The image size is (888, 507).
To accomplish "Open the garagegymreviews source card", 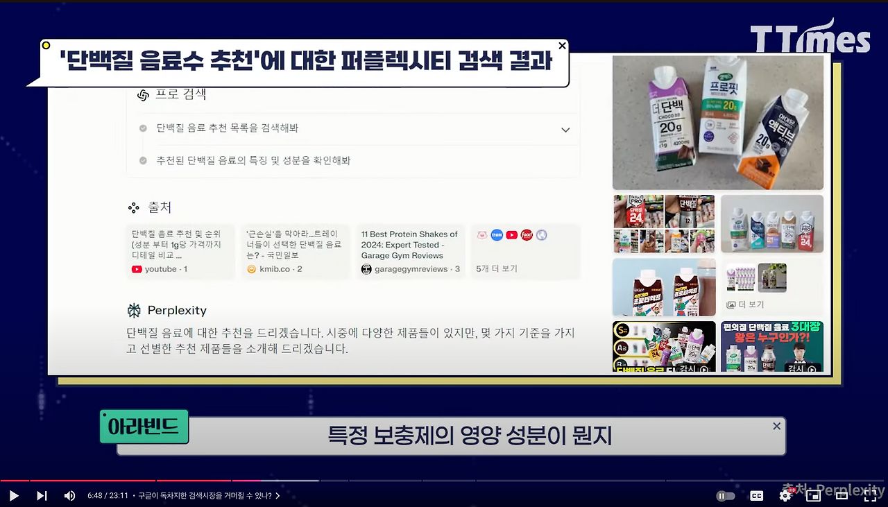I will click(x=411, y=251).
